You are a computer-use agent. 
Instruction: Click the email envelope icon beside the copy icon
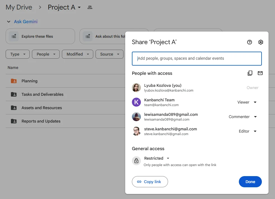click(x=260, y=73)
